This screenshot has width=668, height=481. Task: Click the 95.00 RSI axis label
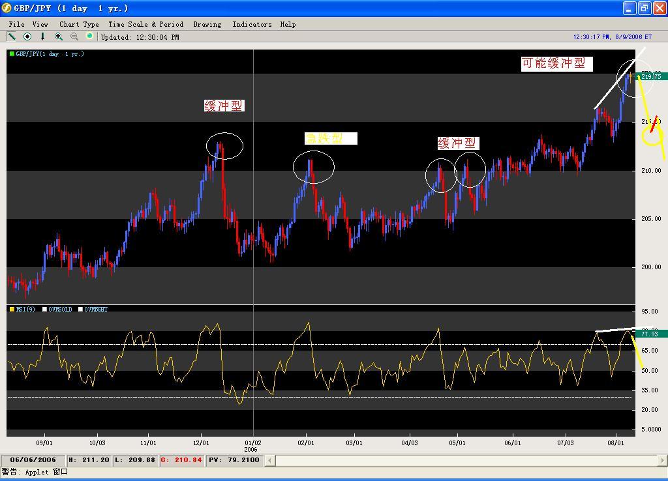650,311
